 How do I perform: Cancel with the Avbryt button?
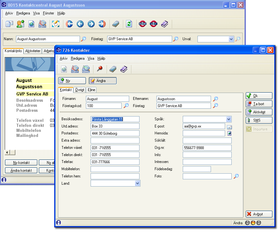(259, 214)
